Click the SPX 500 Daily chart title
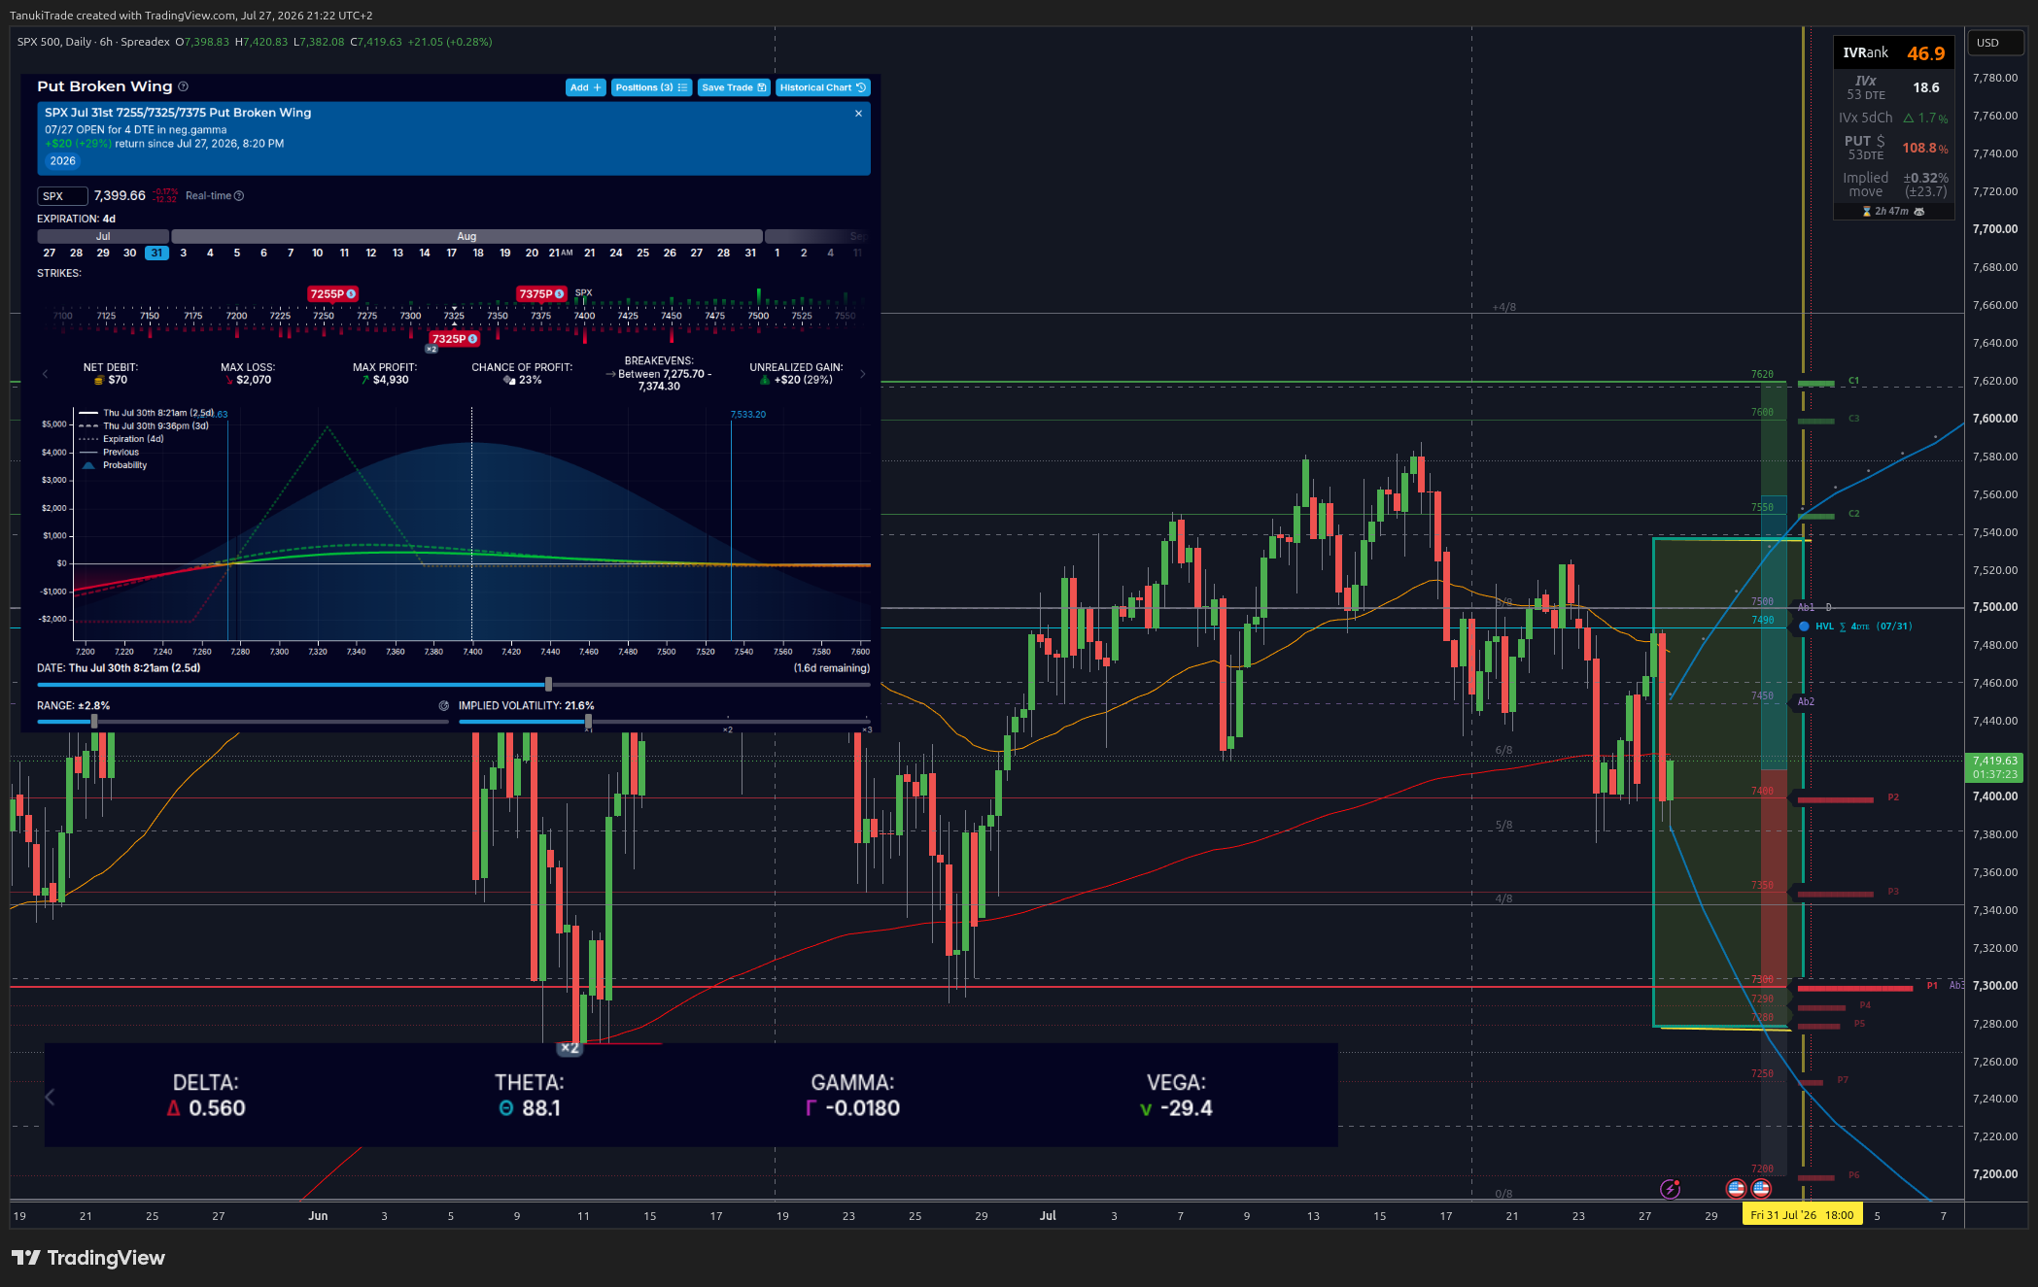Screen dimensions: 2038x1287 pos(93,42)
